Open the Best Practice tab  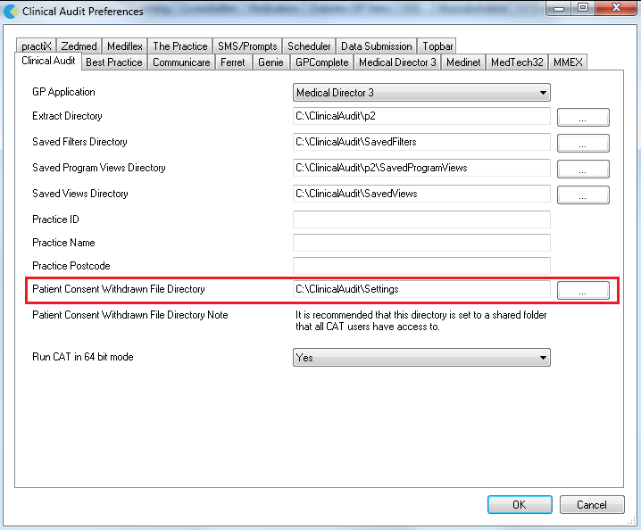pyautogui.click(x=114, y=62)
